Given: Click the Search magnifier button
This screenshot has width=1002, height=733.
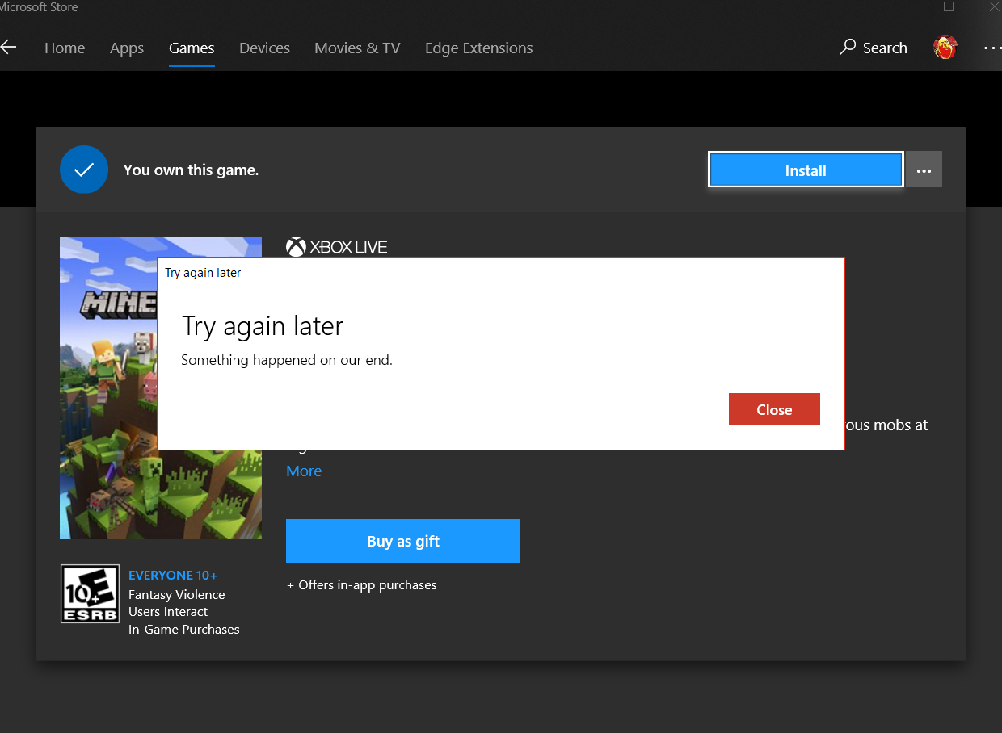Looking at the screenshot, I should (x=874, y=48).
